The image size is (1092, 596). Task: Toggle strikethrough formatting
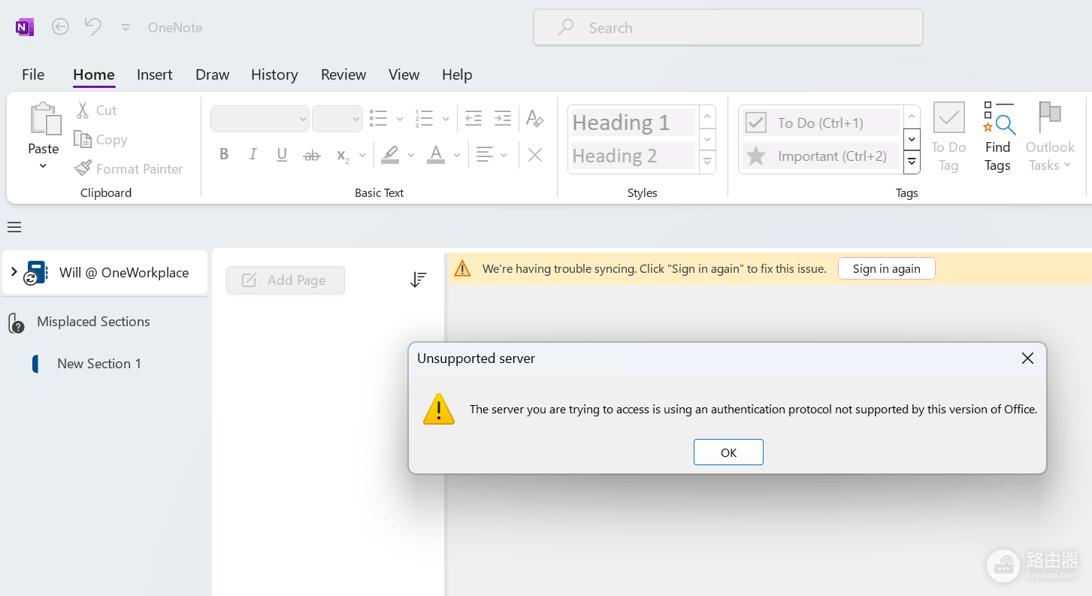tap(311, 156)
